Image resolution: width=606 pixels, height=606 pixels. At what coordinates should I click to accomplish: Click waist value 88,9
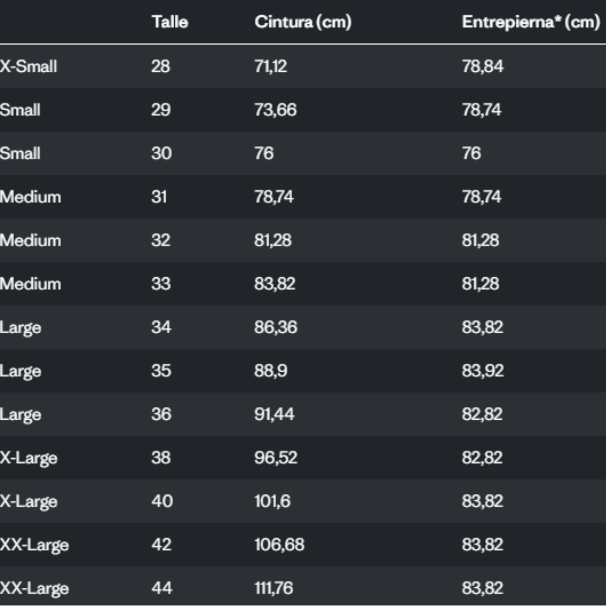(271, 370)
